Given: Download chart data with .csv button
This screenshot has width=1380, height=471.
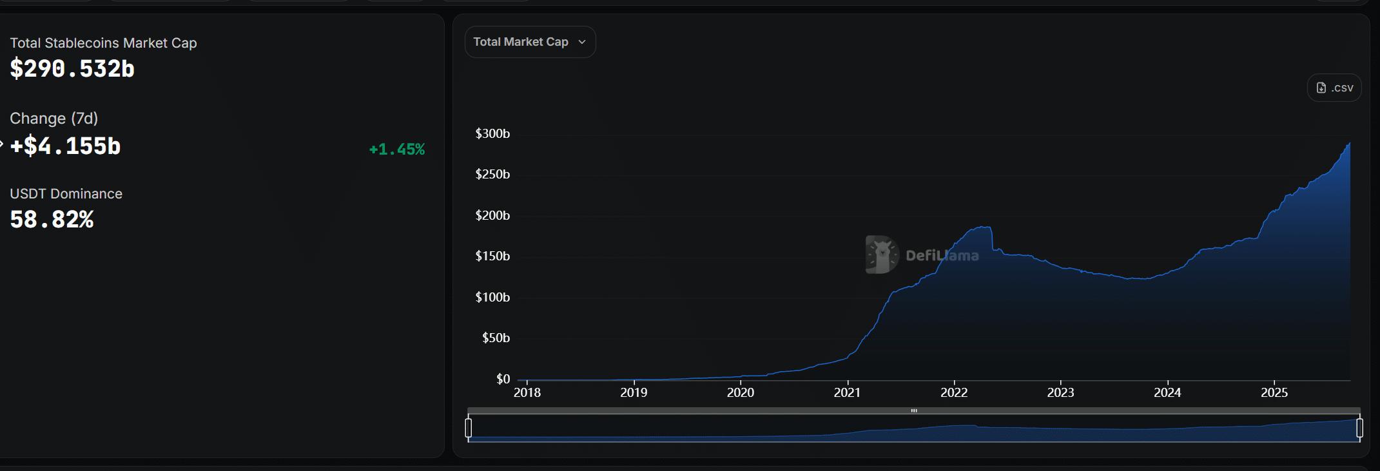Looking at the screenshot, I should point(1334,88).
